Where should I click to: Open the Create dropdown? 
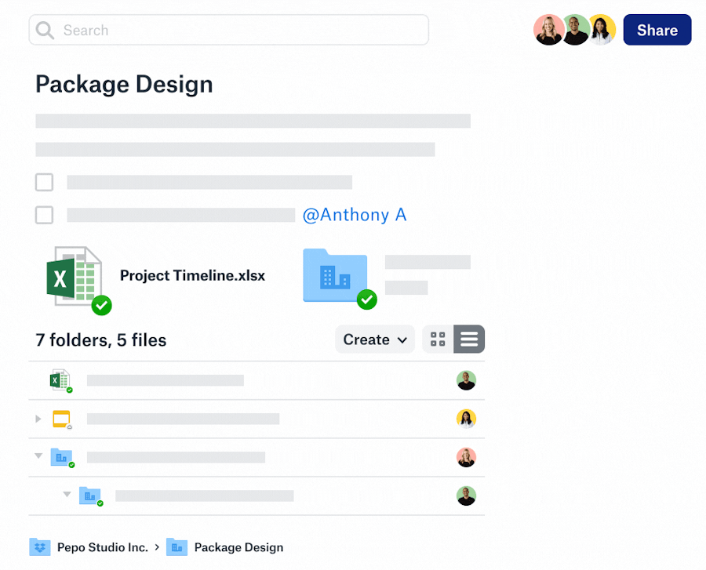[x=375, y=339]
